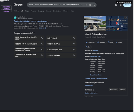Click magnifier icon beside 9999 NE 2nd Ave

coord(74,55)
